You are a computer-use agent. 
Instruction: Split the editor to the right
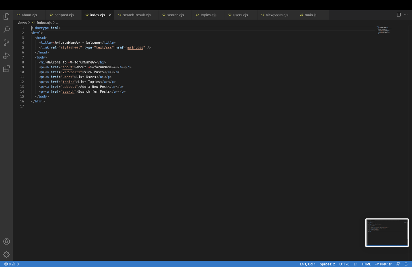[398, 14]
